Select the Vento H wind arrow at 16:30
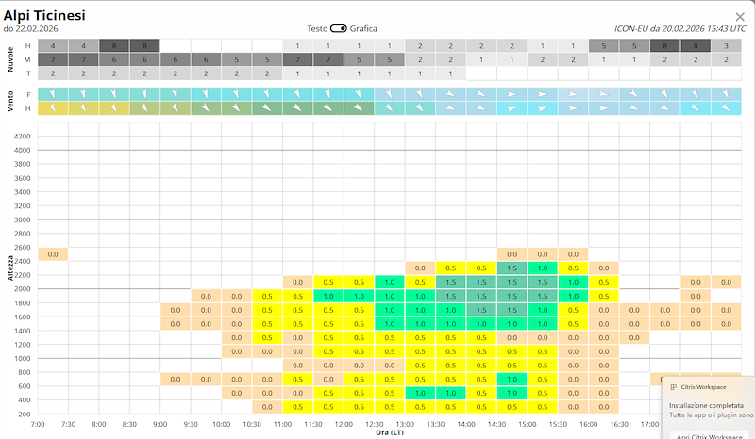755x439 pixels. pyautogui.click(x=634, y=108)
